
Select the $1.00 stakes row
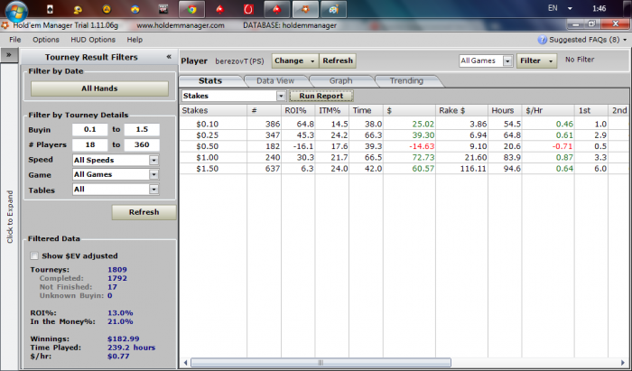coord(404,157)
